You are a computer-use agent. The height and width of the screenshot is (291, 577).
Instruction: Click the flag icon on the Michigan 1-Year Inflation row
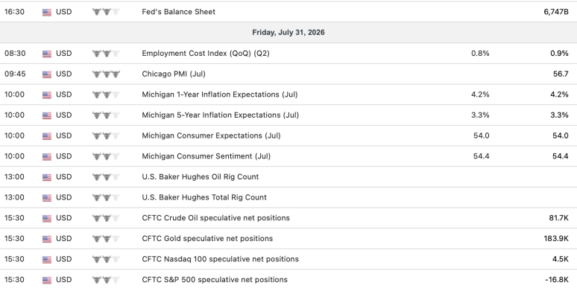click(x=47, y=95)
